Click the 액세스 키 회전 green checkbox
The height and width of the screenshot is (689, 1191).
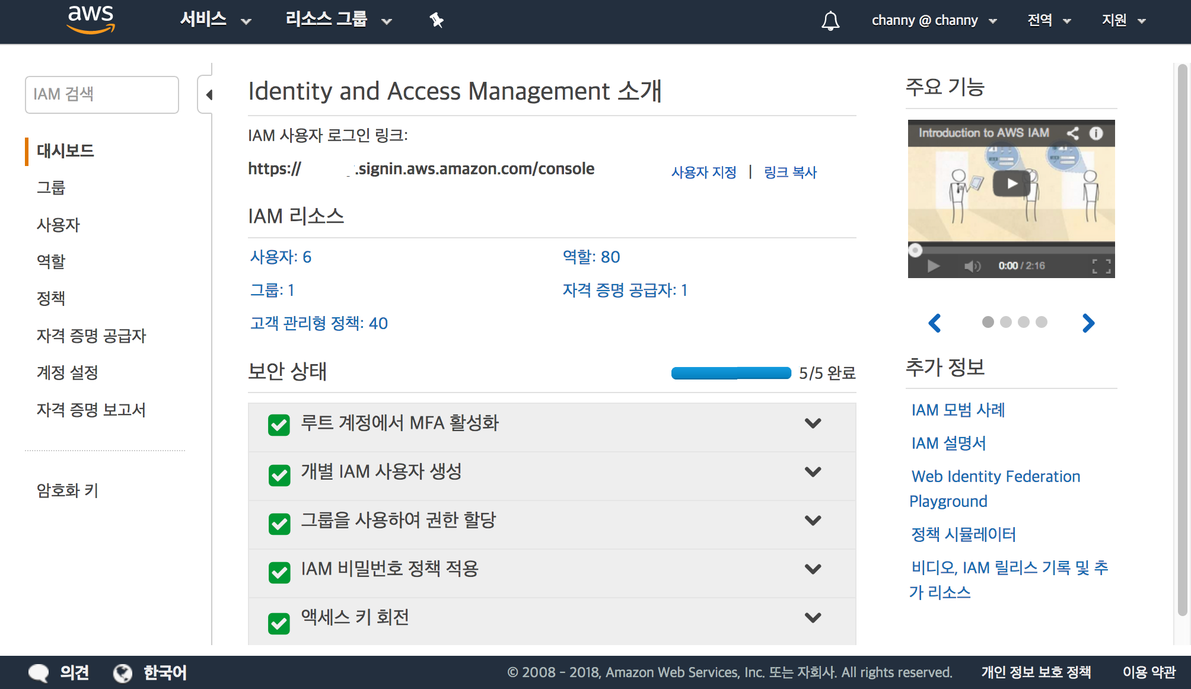[x=279, y=623]
